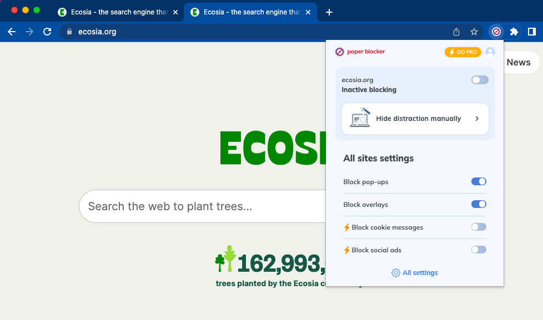The height and width of the screenshot is (320, 543).
Task: Click the Inactive blocking status text
Action: pyautogui.click(x=369, y=90)
